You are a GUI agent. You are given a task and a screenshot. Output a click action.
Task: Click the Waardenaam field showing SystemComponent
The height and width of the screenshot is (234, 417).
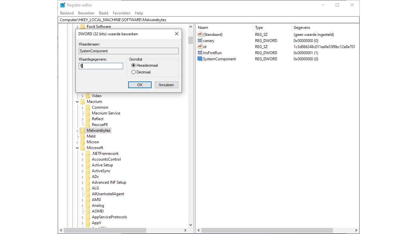coord(129,51)
